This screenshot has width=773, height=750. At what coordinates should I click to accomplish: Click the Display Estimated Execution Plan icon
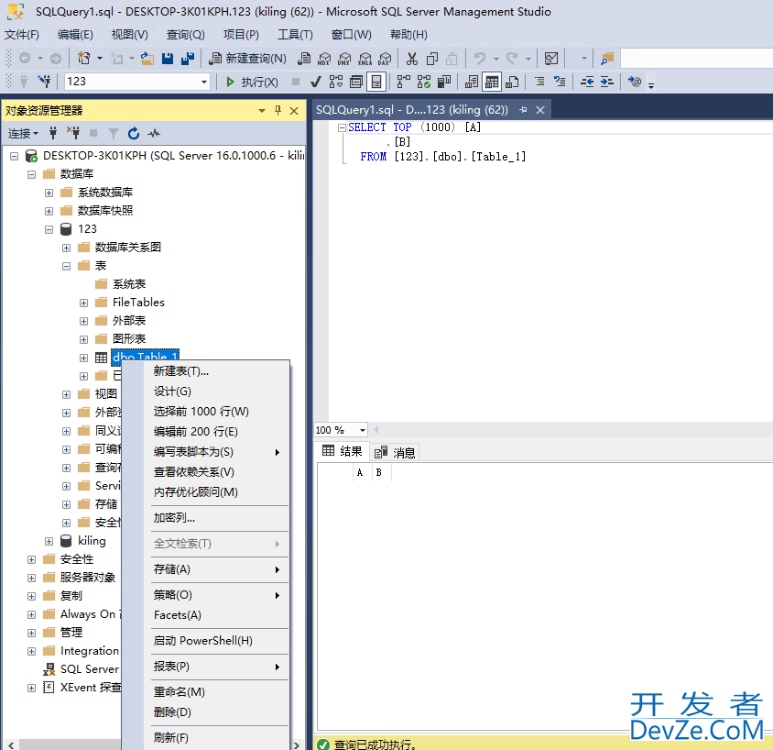pyautogui.click(x=336, y=82)
